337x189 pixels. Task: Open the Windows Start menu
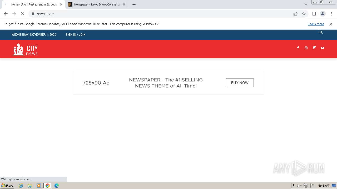pyautogui.click(x=7, y=186)
